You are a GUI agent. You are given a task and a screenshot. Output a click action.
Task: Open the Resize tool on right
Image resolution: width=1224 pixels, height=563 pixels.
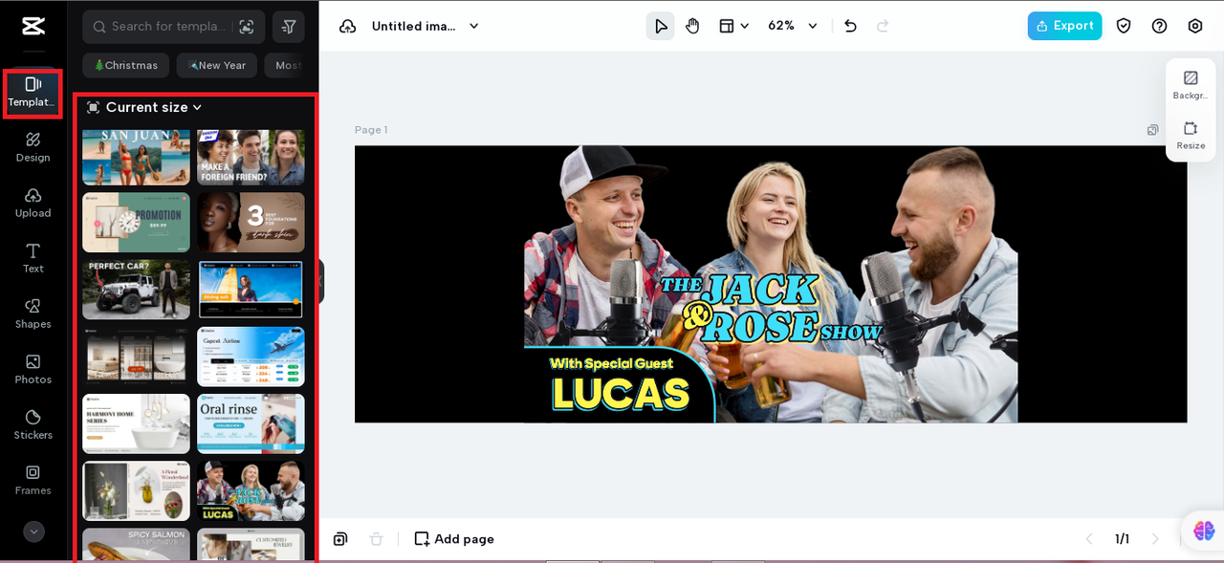[x=1191, y=135]
